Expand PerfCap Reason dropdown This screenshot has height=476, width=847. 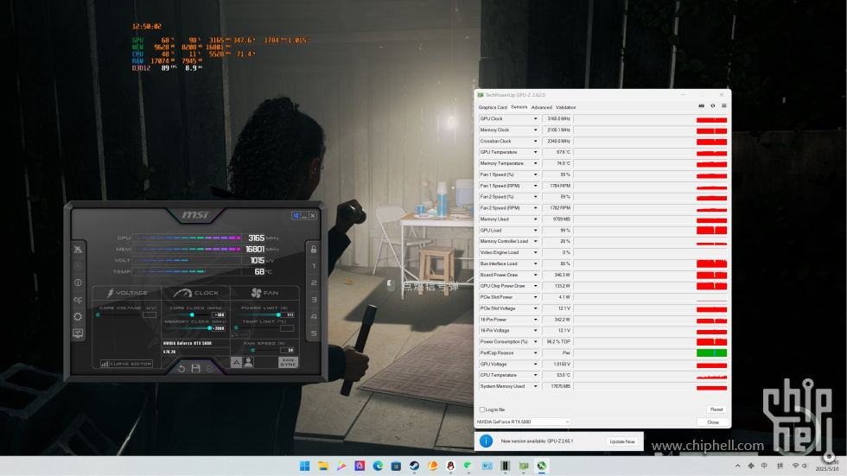(535, 353)
